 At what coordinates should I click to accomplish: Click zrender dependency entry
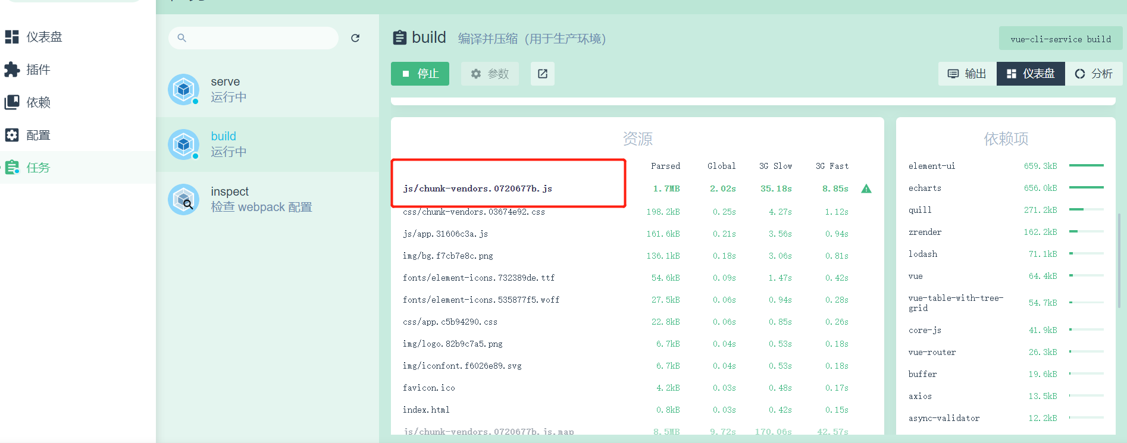click(x=1006, y=232)
